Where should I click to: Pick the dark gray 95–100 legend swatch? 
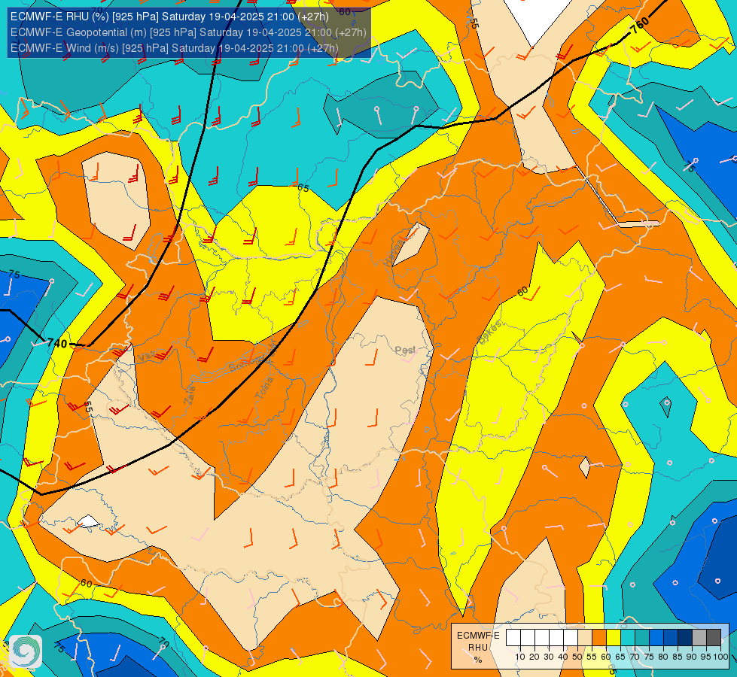coord(714,638)
